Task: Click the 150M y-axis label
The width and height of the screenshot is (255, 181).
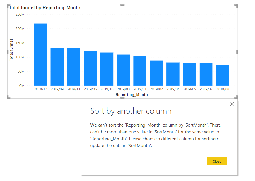Action: click(x=20, y=43)
